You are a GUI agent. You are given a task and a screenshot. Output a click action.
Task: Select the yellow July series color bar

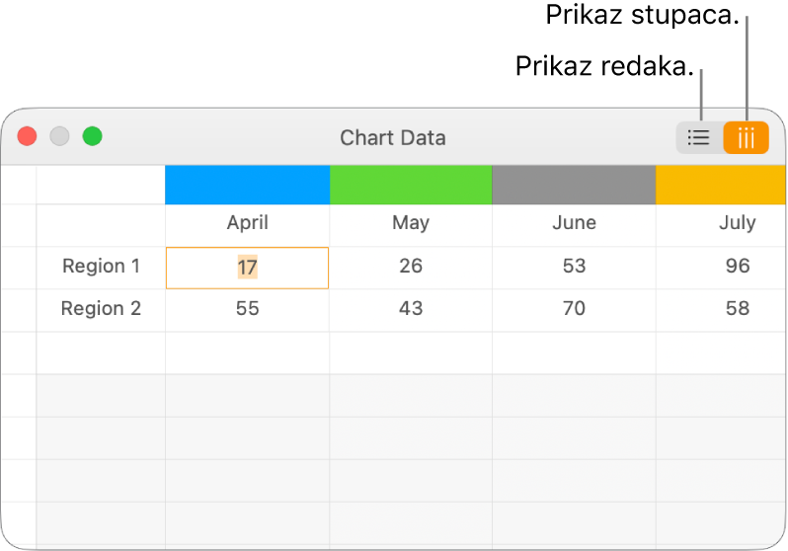point(721,186)
